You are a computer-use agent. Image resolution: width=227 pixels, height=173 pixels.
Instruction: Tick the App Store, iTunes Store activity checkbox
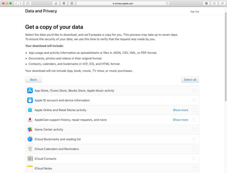click(194, 91)
